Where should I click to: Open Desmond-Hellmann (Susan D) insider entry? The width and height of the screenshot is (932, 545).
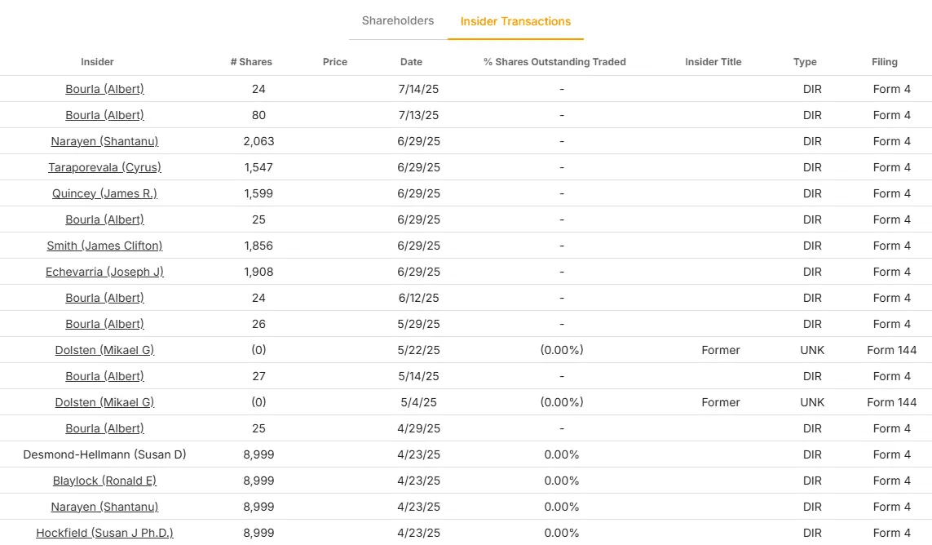[104, 454]
